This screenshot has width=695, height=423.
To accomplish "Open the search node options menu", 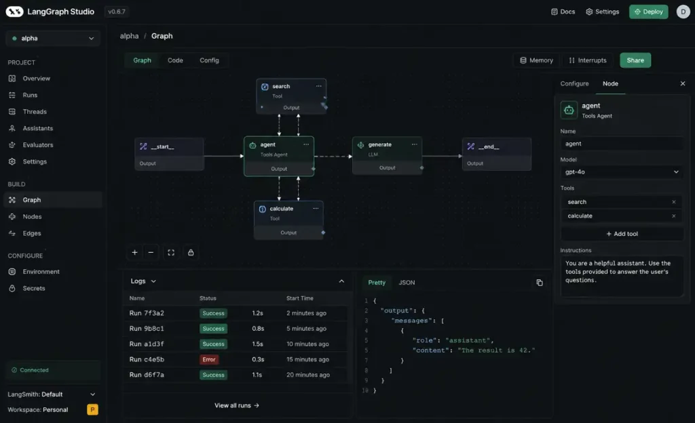I will [x=319, y=86].
